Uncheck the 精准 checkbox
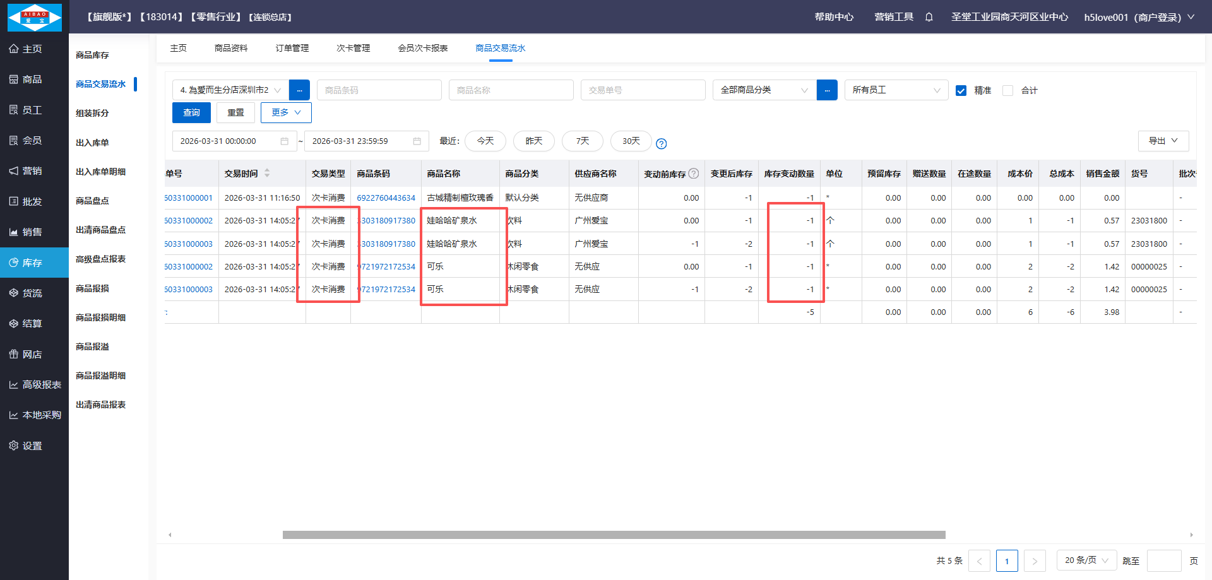 (x=961, y=90)
